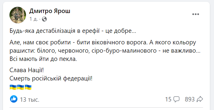Image resolution: width=214 pixels, height=110 pixels.
Task: Click the sentence Всі мають йти до пекла
Action: (x=43, y=59)
